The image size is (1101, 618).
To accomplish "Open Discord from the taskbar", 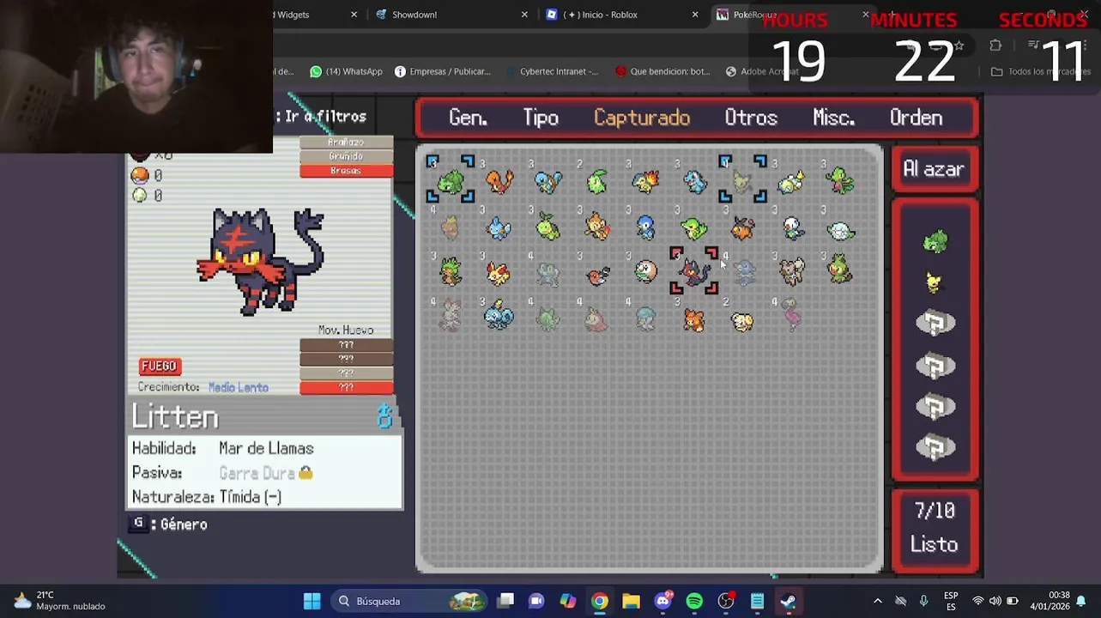I will coord(662,601).
